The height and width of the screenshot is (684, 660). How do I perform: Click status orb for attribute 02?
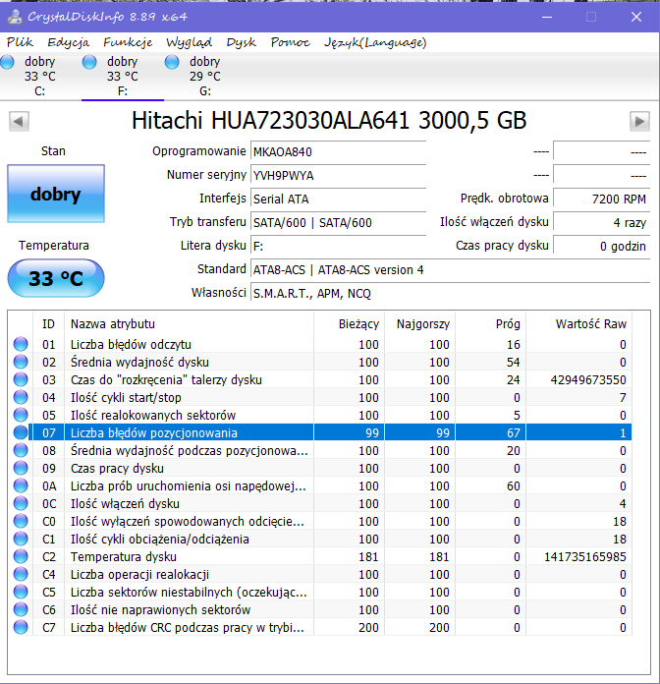21,362
